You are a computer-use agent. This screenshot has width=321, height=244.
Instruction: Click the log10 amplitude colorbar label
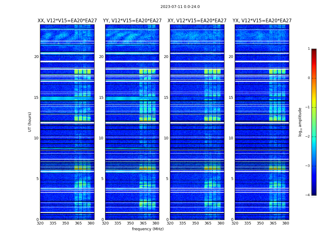pos(300,122)
